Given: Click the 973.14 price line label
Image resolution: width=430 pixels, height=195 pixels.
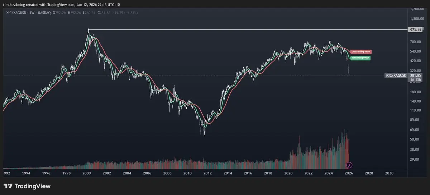Looking at the screenshot, I should [x=415, y=30].
